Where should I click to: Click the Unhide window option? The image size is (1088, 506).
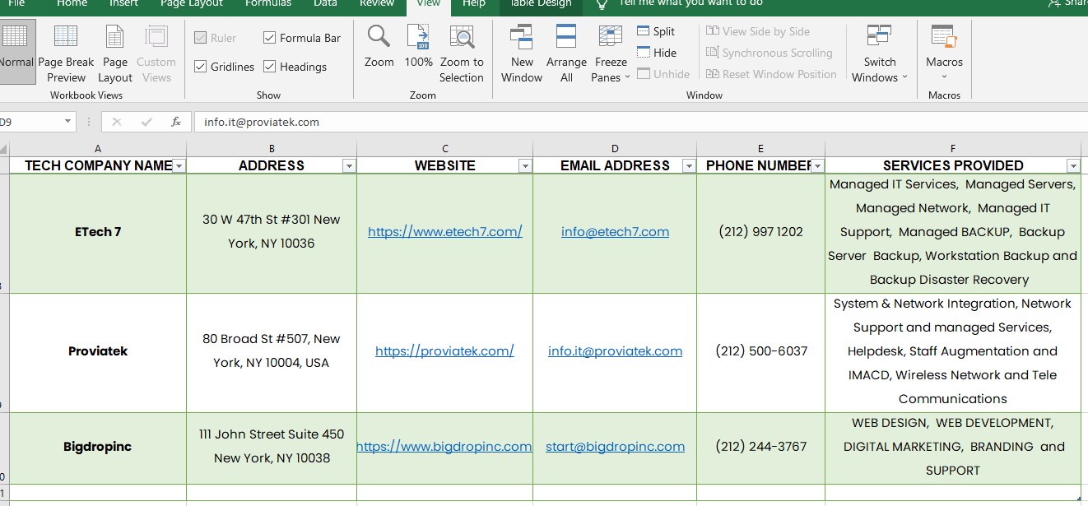663,74
